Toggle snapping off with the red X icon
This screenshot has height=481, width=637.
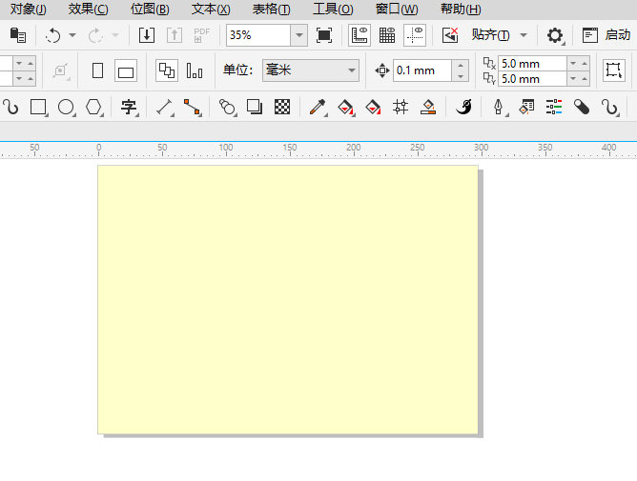(450, 35)
